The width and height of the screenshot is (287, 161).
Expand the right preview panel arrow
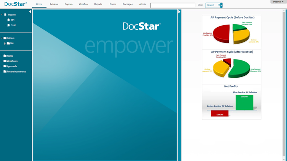click(x=179, y=12)
